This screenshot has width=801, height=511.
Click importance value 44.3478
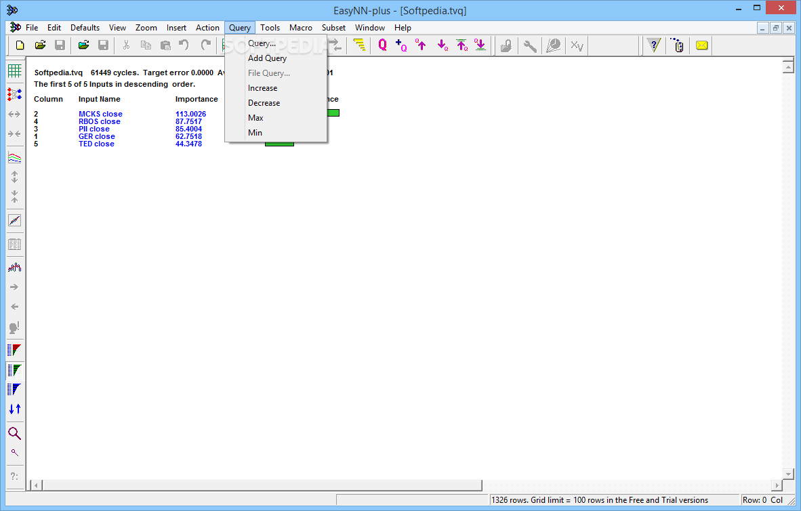click(188, 144)
